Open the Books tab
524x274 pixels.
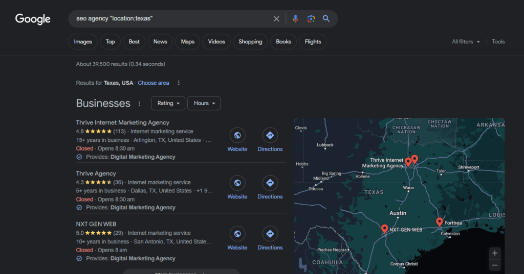(283, 42)
